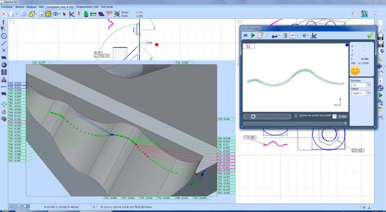Click the zoom slider at top-right corner
This screenshot has height=212, width=386.
[x=375, y=13]
